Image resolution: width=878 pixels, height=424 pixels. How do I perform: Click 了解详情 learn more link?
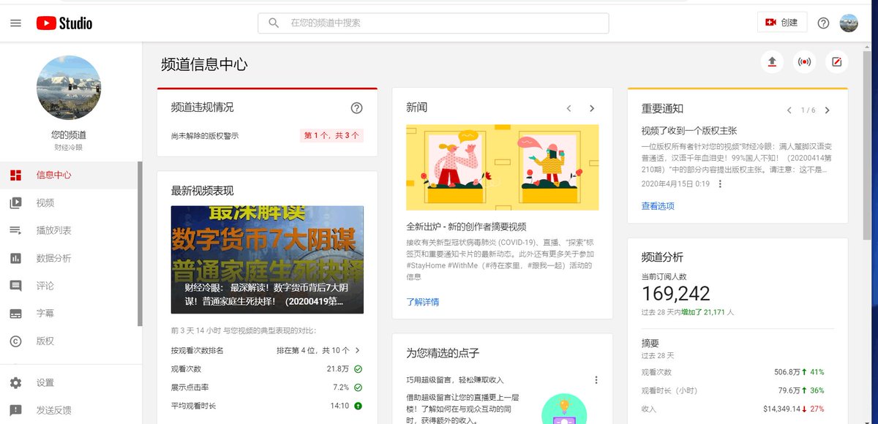pyautogui.click(x=423, y=301)
